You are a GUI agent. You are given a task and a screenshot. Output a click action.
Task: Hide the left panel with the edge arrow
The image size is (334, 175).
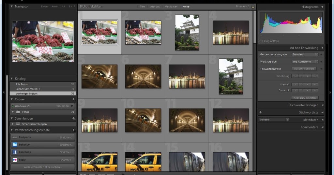(3, 93)
